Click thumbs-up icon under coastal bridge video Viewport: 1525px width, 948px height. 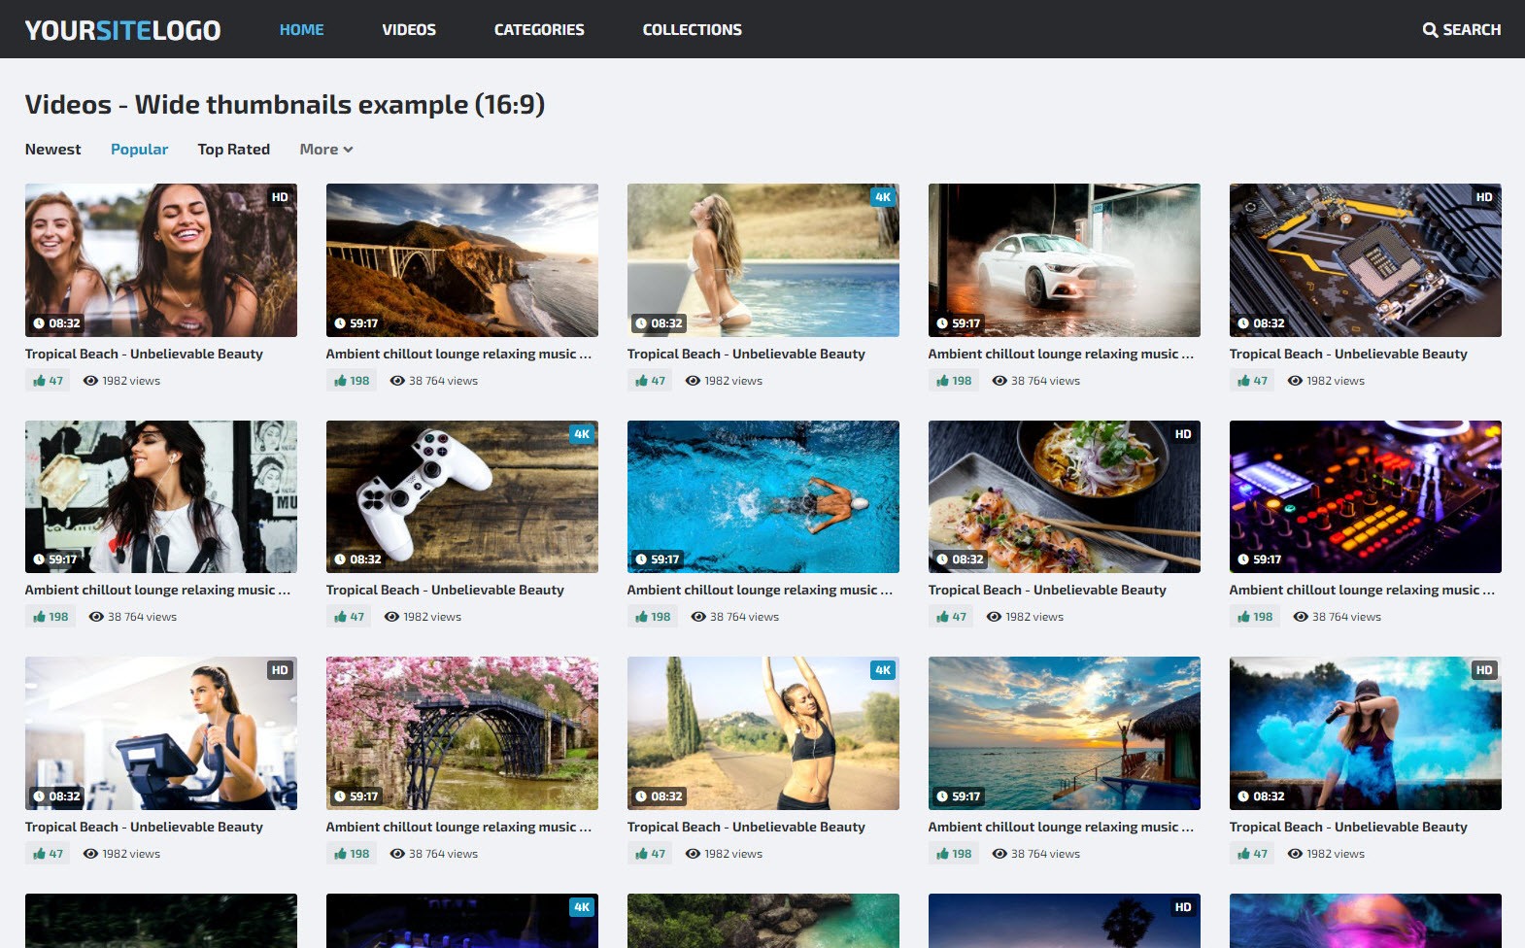pyautogui.click(x=341, y=381)
